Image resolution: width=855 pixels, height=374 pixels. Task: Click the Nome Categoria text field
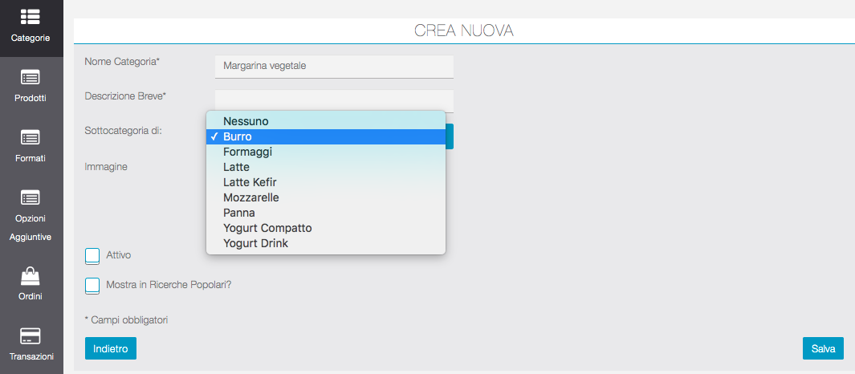coord(334,66)
